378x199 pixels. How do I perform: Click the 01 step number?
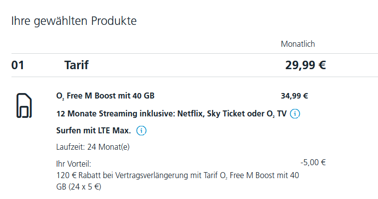pyautogui.click(x=17, y=65)
